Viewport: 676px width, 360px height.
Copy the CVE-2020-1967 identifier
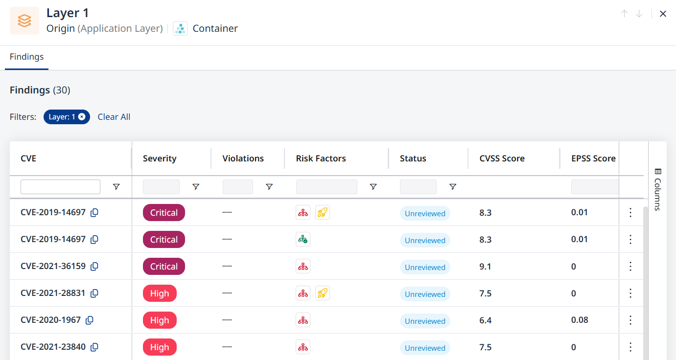(90, 320)
